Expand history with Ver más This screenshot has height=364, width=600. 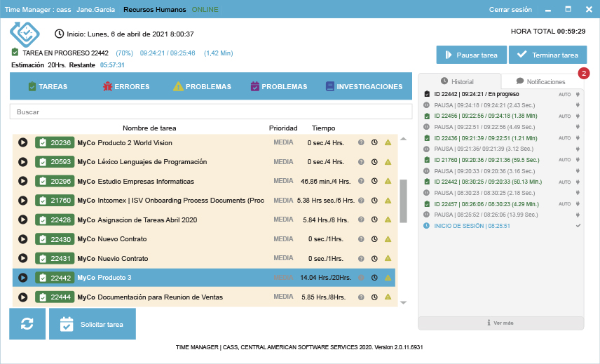pyautogui.click(x=500, y=323)
